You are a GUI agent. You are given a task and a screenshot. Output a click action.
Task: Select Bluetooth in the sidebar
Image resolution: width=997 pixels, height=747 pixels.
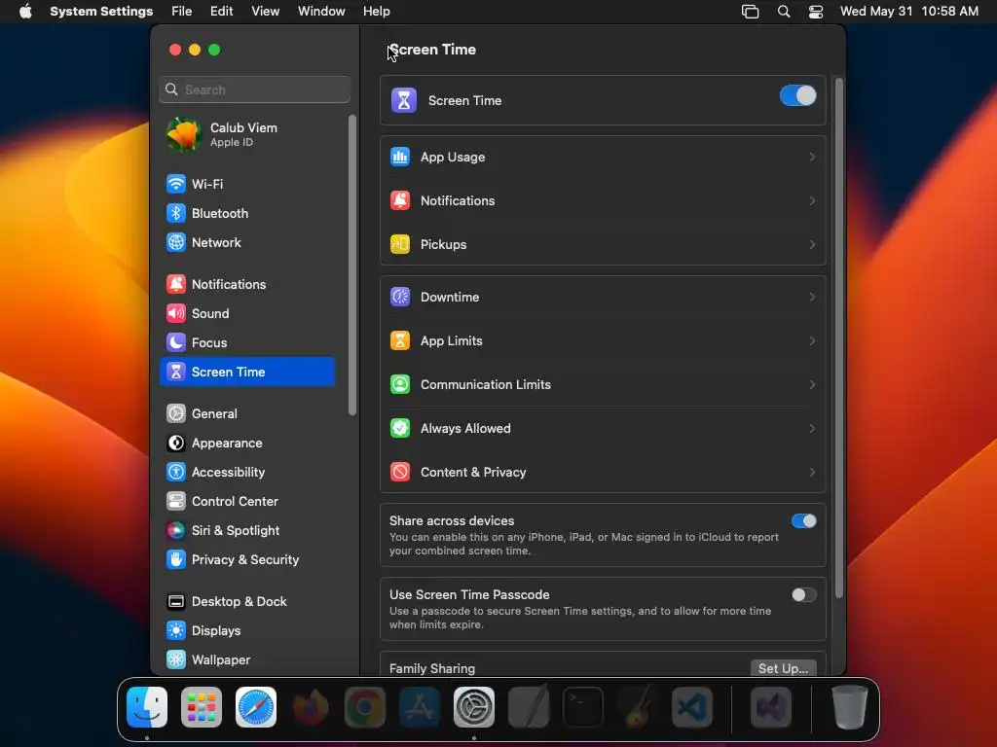click(x=246, y=213)
